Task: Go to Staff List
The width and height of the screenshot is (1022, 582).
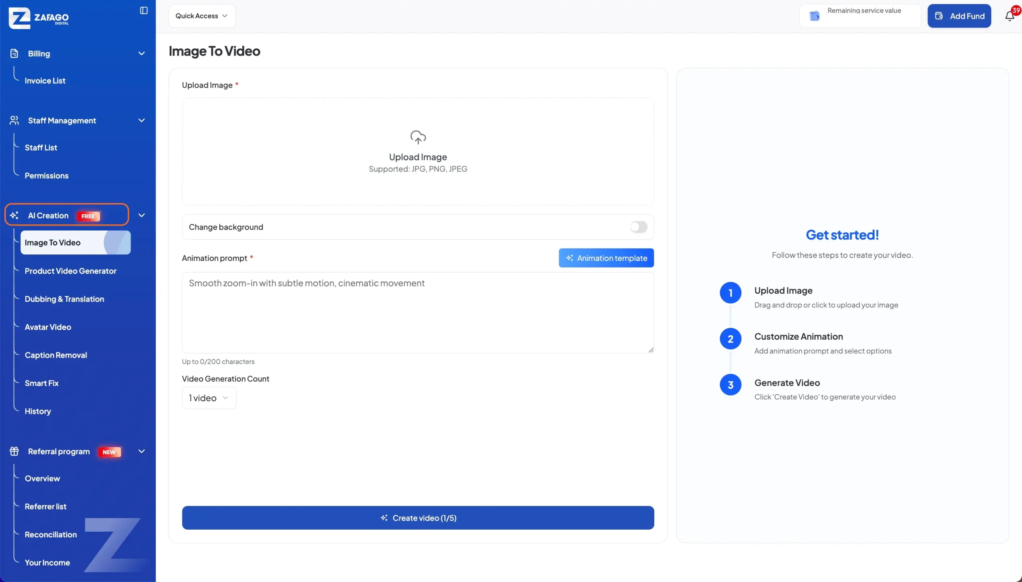Action: [x=41, y=148]
